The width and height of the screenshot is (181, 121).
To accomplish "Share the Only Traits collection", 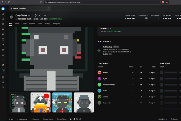I will (40, 15).
